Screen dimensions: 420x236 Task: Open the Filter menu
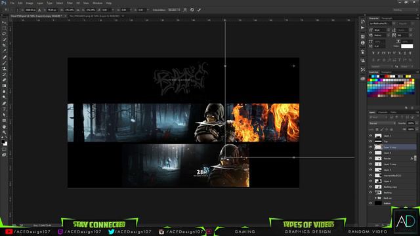click(x=70, y=3)
